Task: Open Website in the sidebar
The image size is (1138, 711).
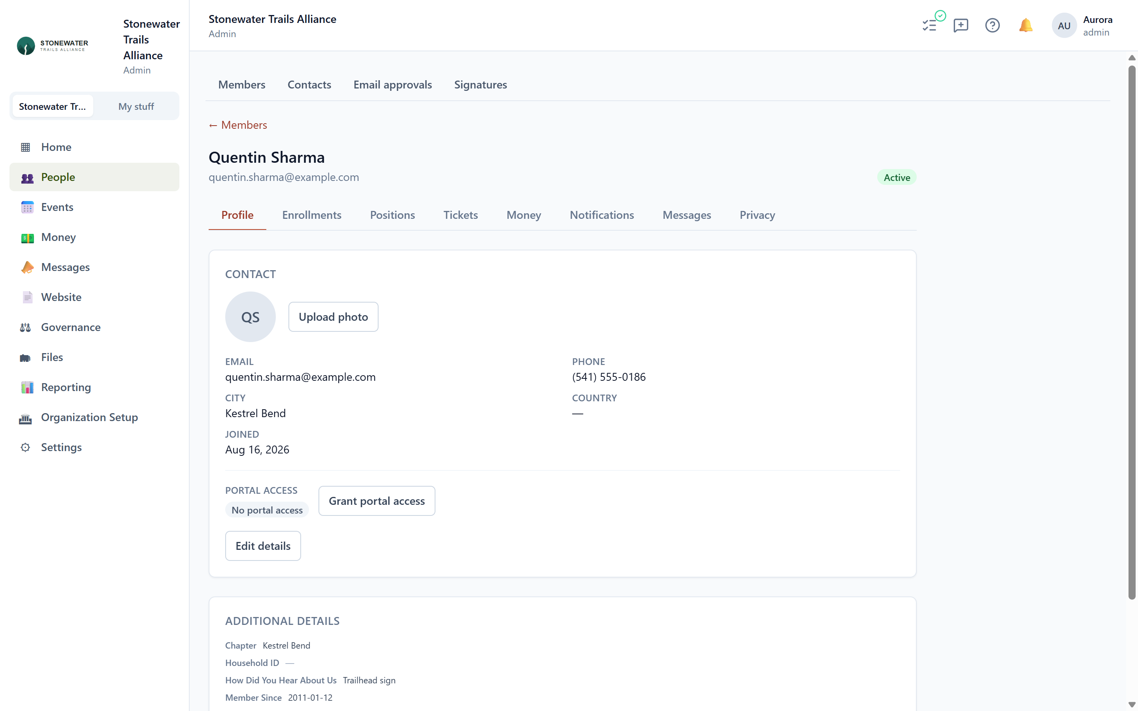Action: pyautogui.click(x=94, y=297)
